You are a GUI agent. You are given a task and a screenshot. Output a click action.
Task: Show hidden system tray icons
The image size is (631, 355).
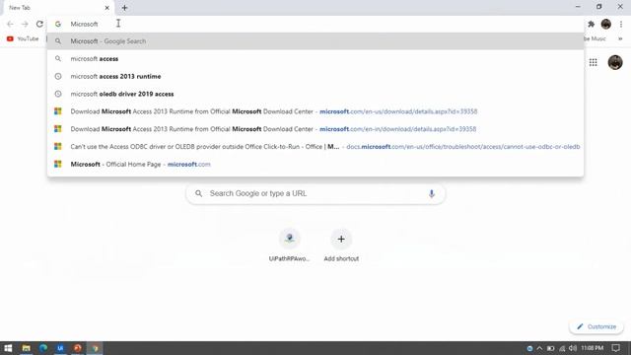[x=539, y=348]
